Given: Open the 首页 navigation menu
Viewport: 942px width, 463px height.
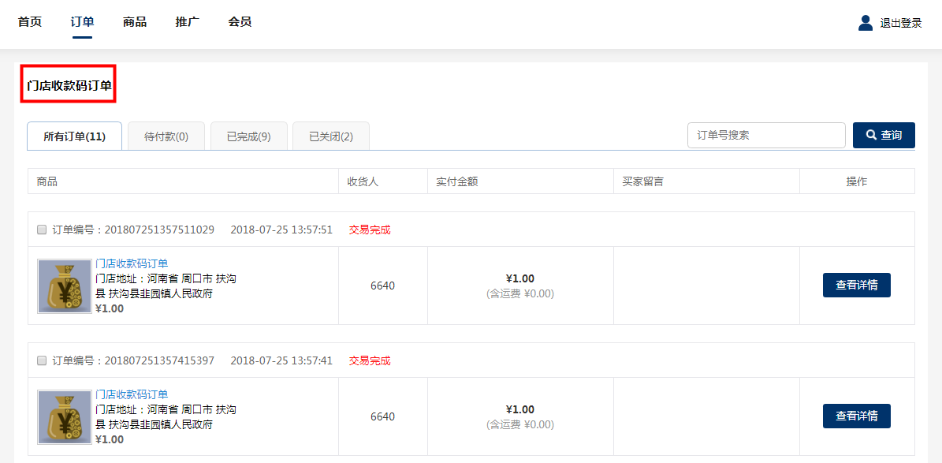Looking at the screenshot, I should click(x=30, y=22).
